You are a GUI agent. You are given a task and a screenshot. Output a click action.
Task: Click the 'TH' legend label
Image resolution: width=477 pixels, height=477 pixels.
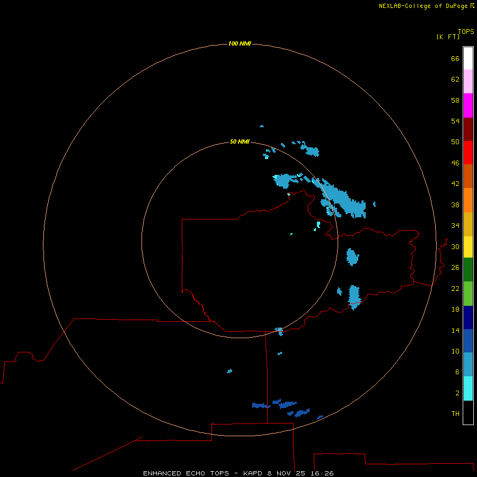(455, 414)
